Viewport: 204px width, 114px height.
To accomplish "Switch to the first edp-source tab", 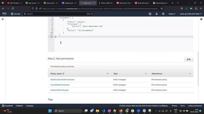I will (33, 3).
